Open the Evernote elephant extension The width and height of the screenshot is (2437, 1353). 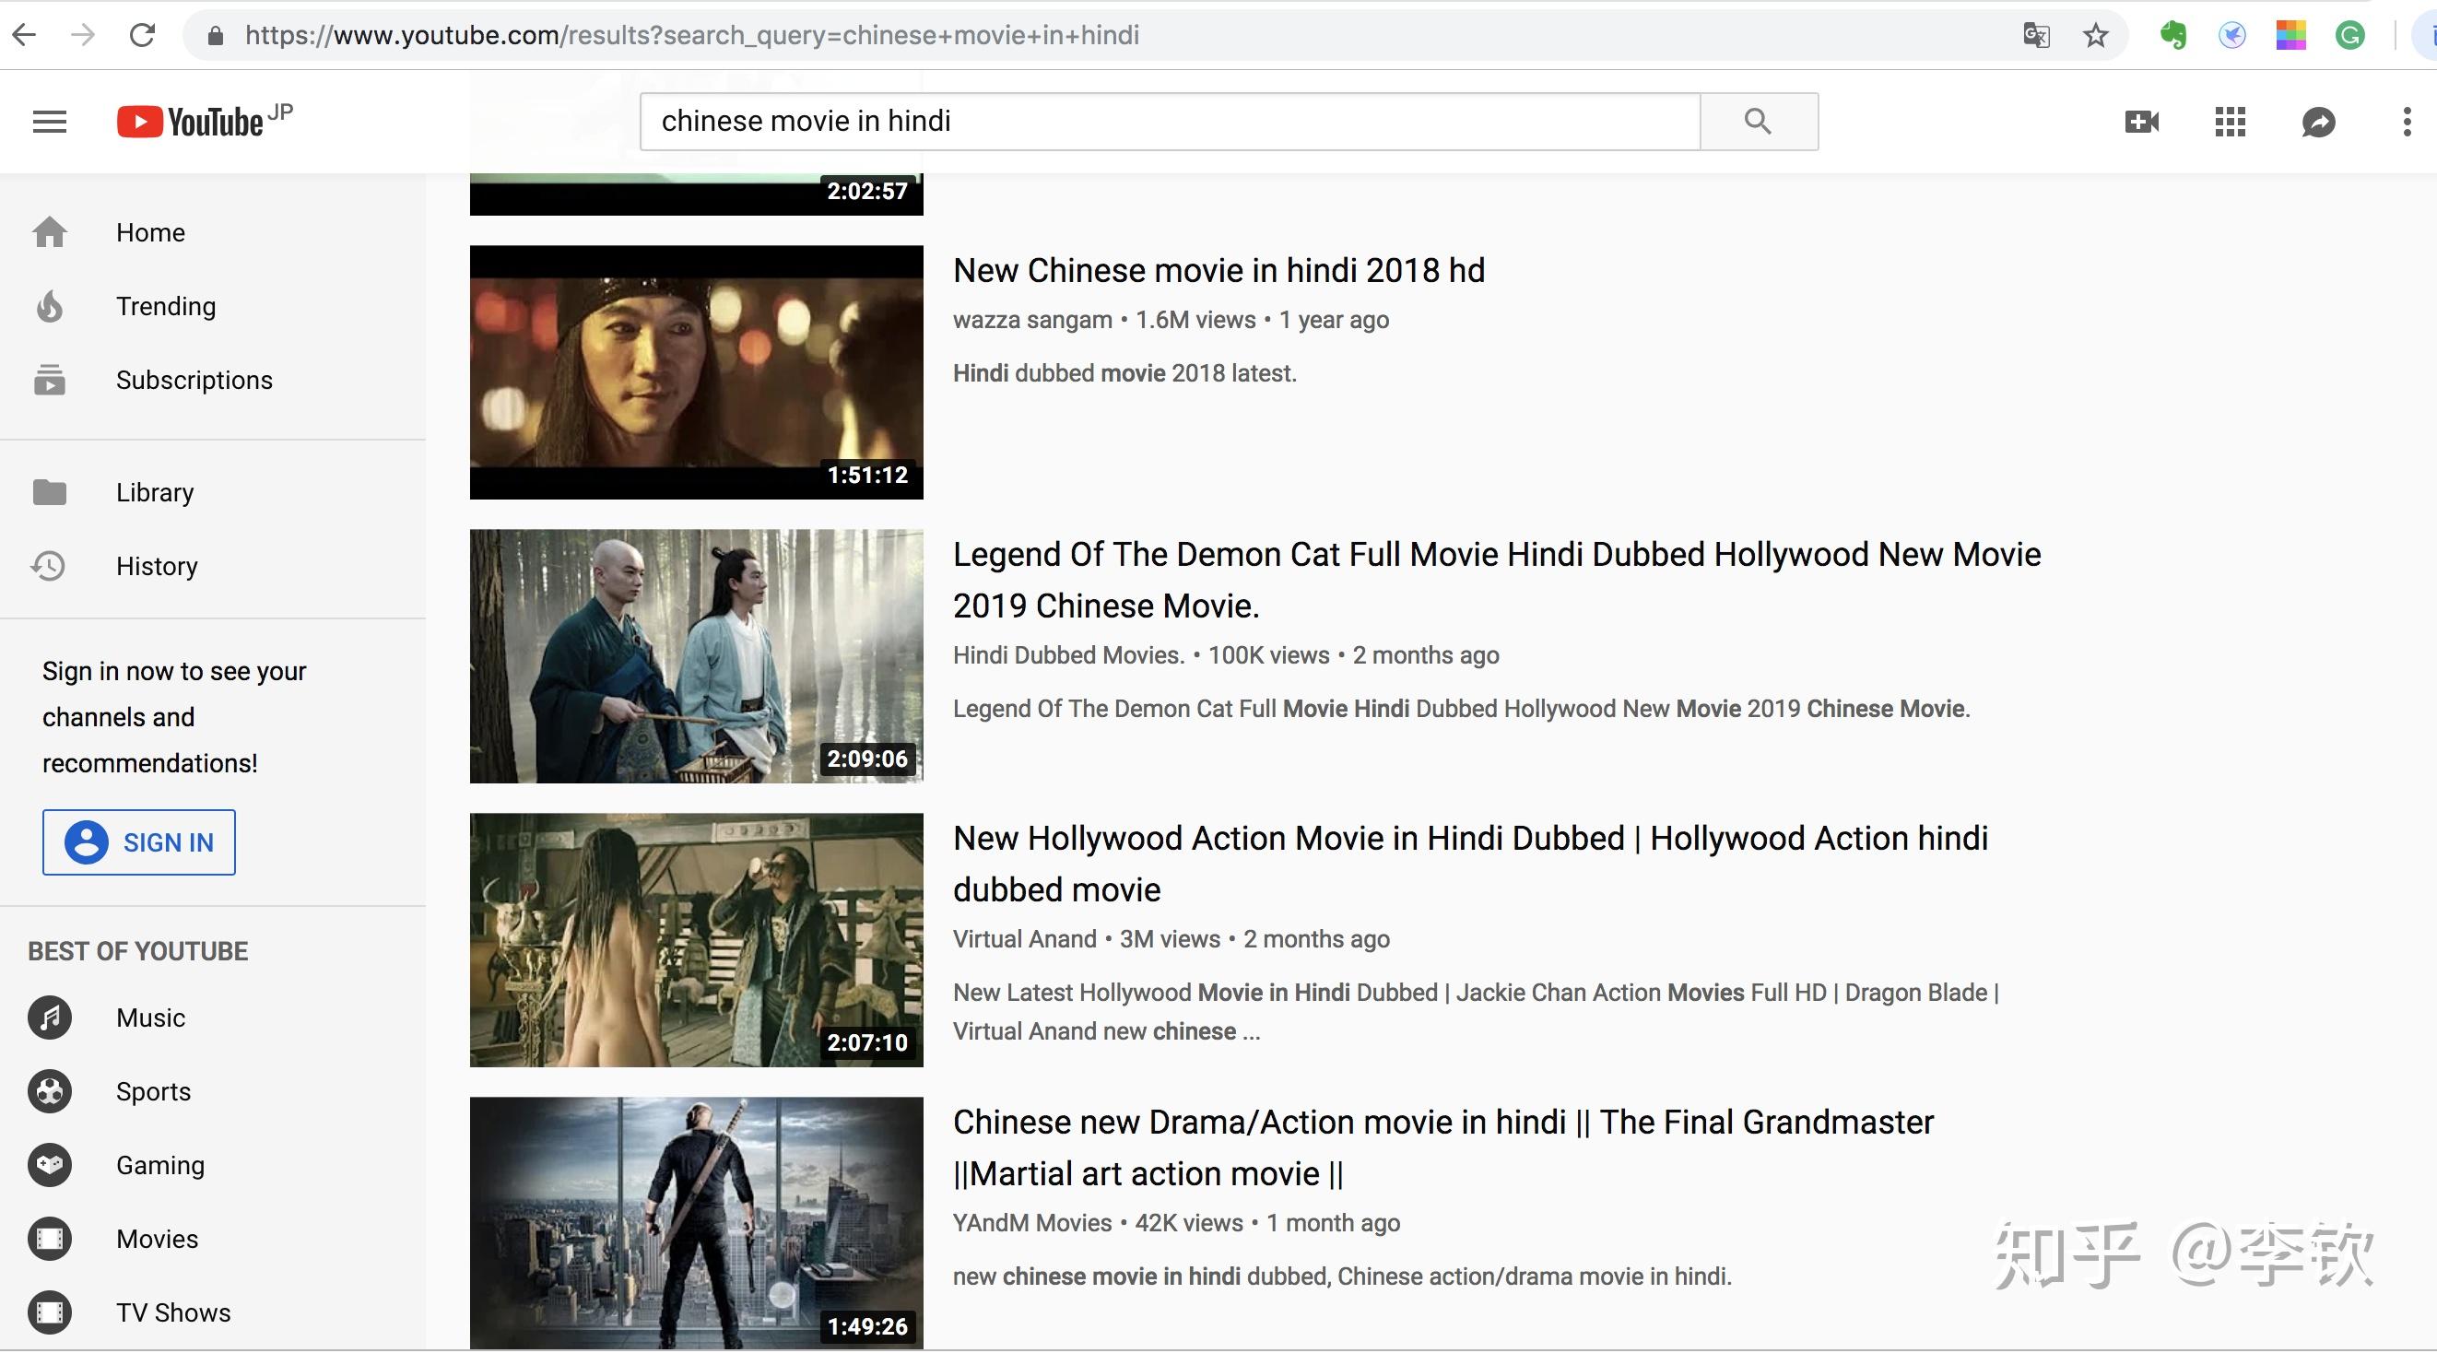pos(2173,36)
